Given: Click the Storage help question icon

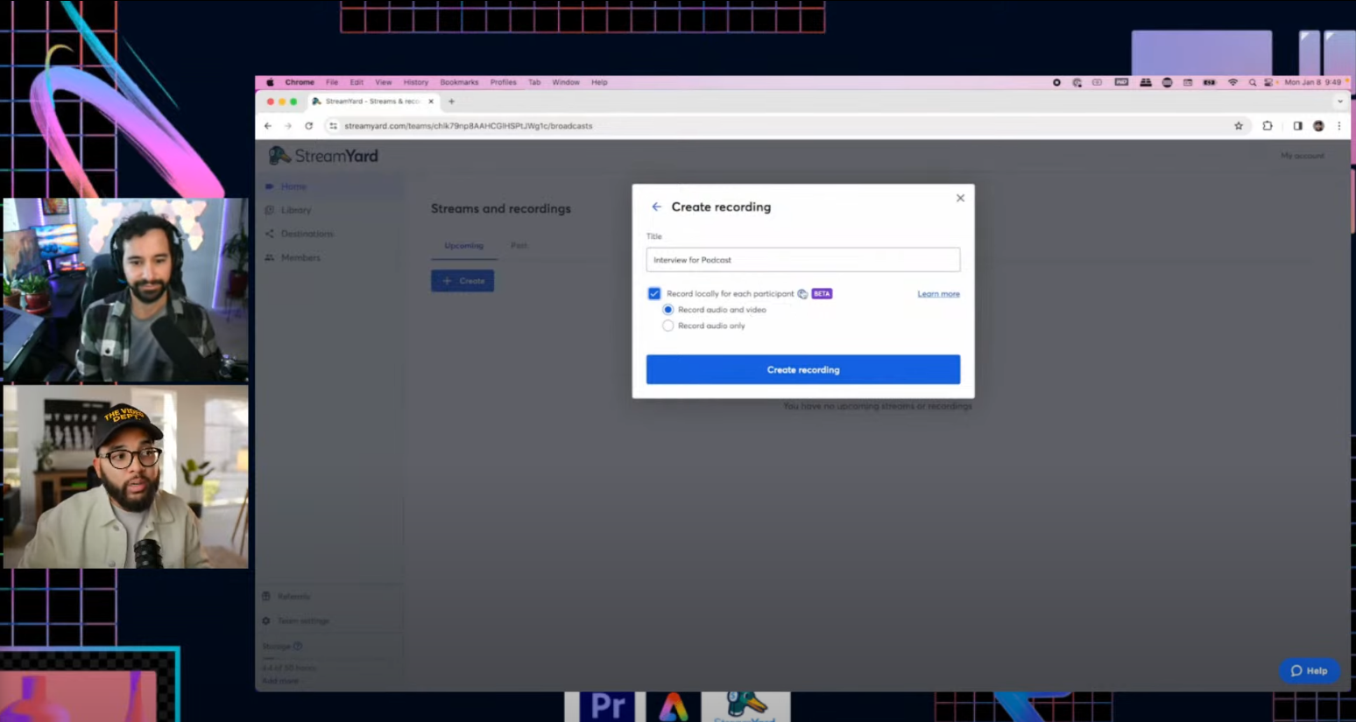Looking at the screenshot, I should (x=298, y=646).
